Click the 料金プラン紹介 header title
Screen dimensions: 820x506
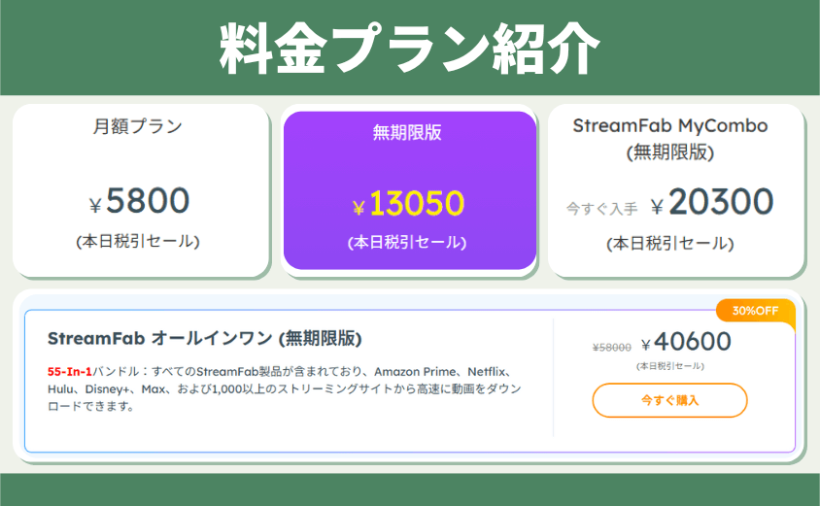tap(409, 49)
